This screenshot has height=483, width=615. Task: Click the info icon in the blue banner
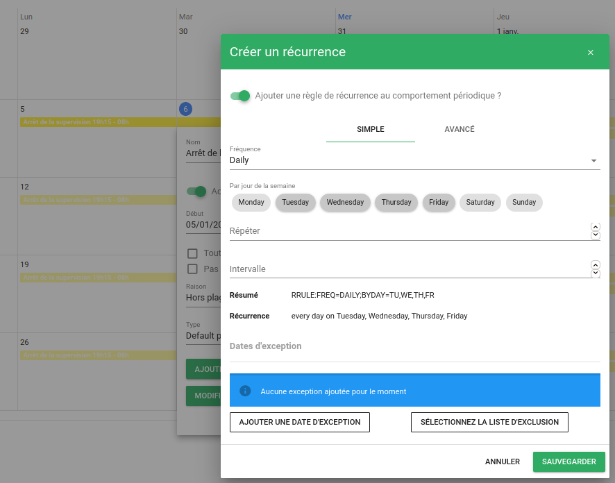(245, 391)
